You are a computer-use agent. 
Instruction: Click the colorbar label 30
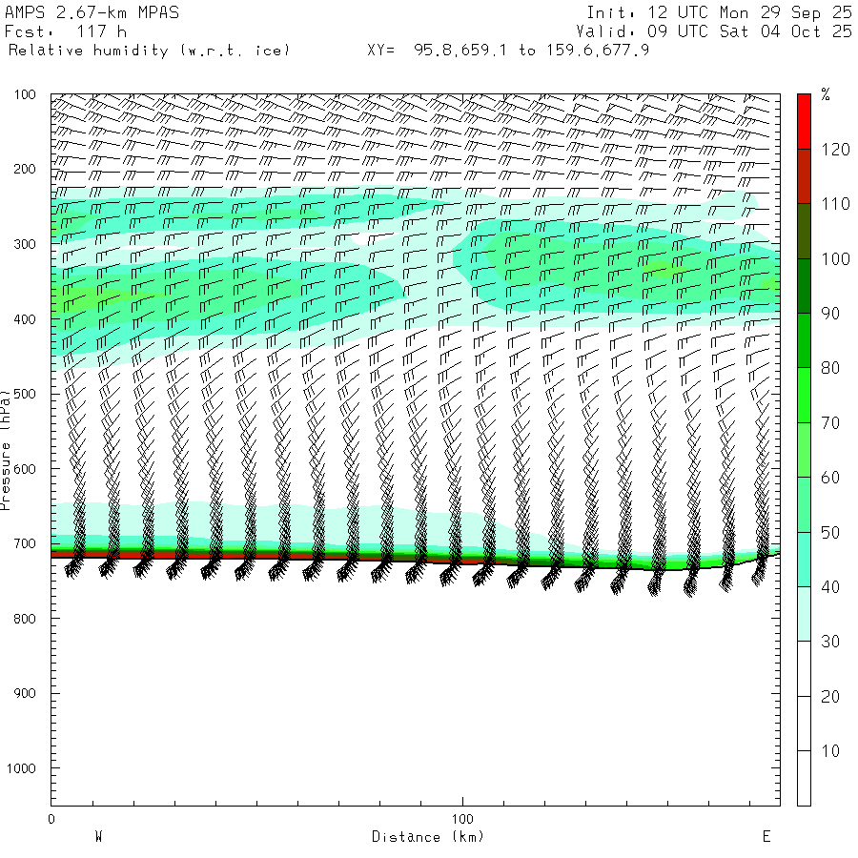coord(830,642)
